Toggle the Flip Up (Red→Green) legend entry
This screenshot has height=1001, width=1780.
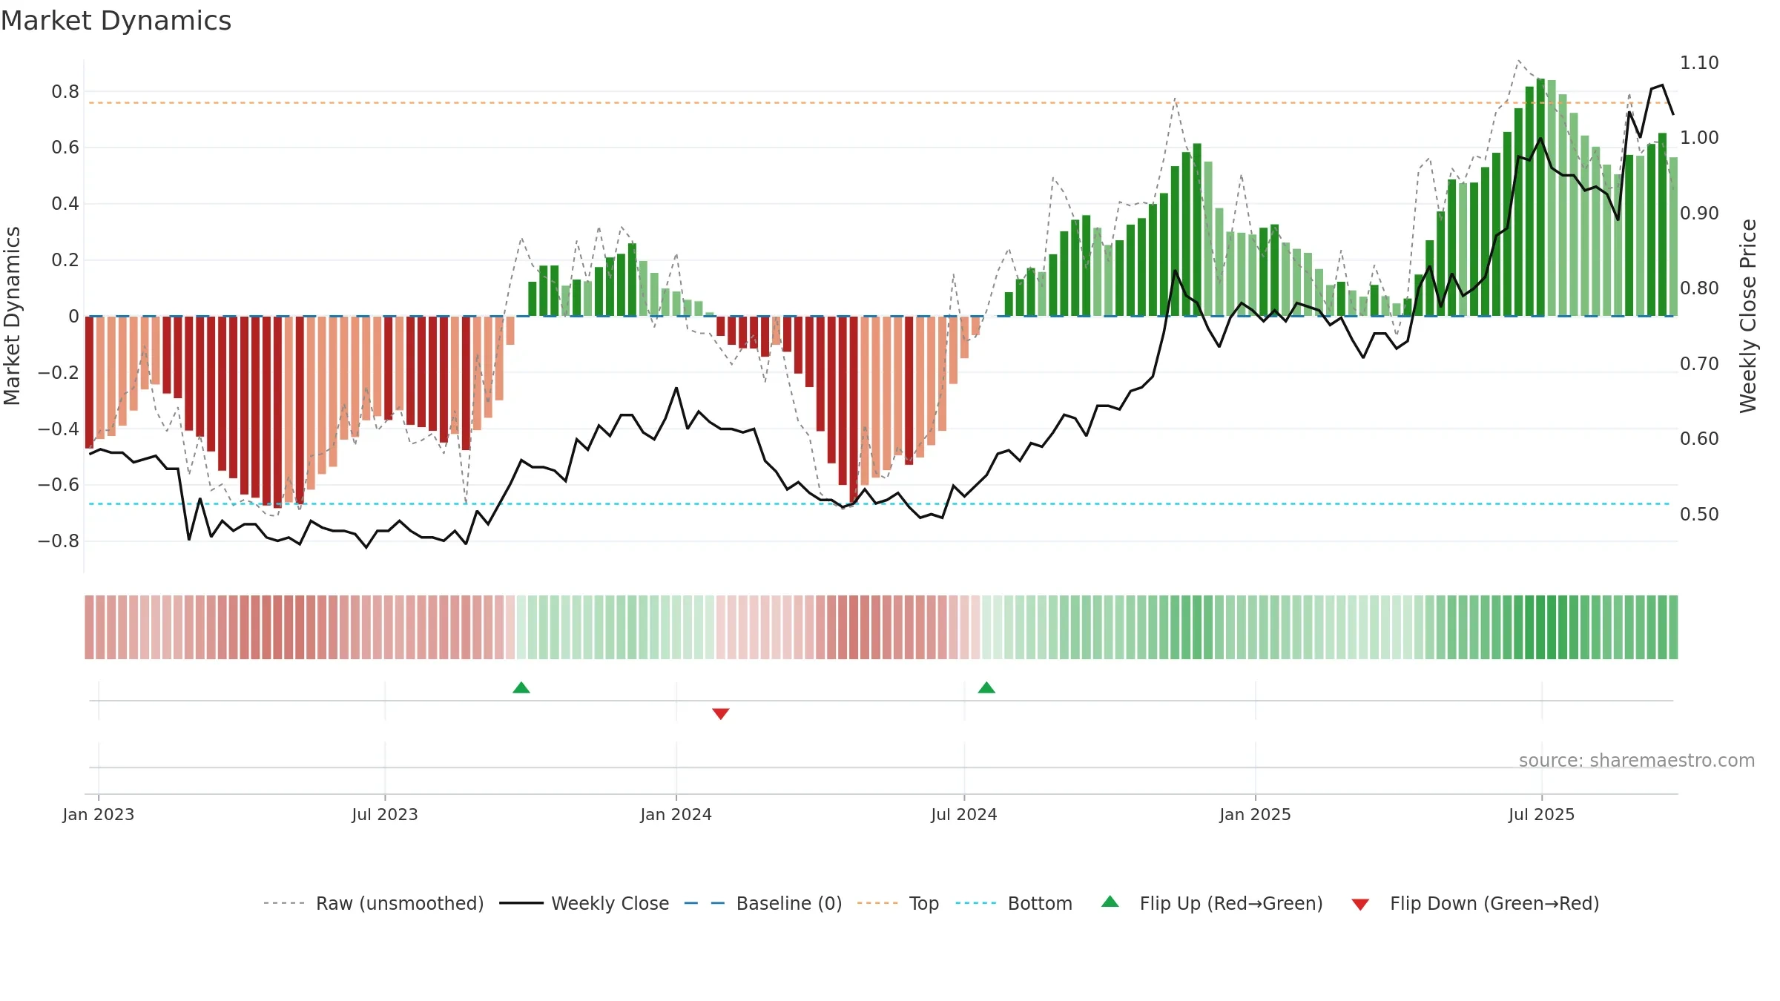point(1212,903)
